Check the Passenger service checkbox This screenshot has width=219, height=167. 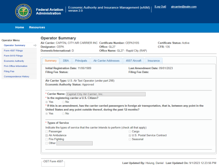[x=47, y=132]
